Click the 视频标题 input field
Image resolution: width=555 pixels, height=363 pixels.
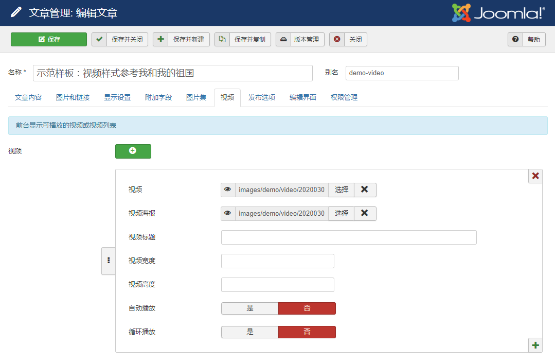[x=348, y=237]
